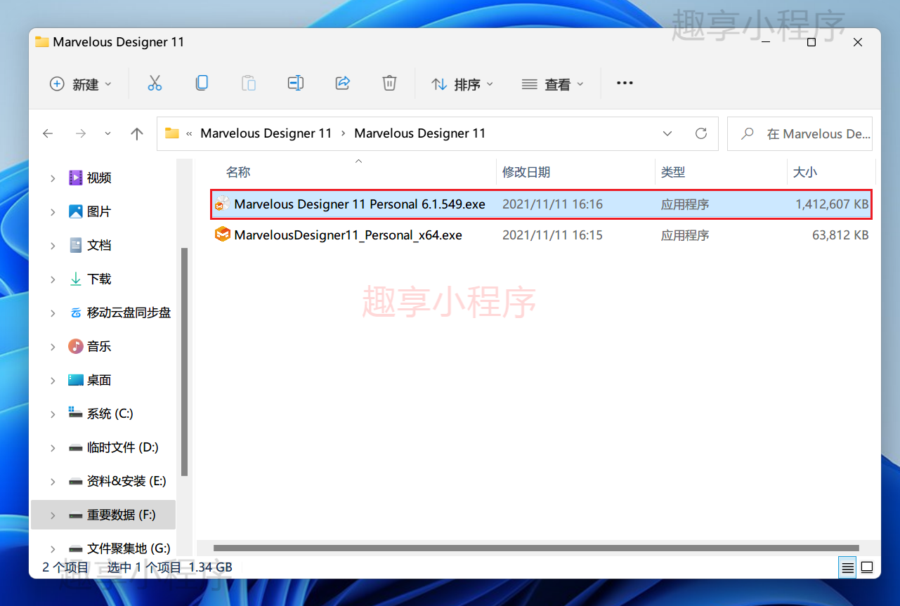
Task: Click the Paste clipboard icon
Action: [x=249, y=84]
